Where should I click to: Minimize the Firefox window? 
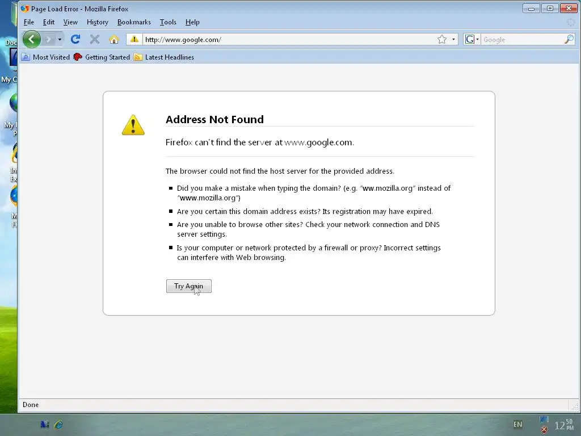click(531, 9)
